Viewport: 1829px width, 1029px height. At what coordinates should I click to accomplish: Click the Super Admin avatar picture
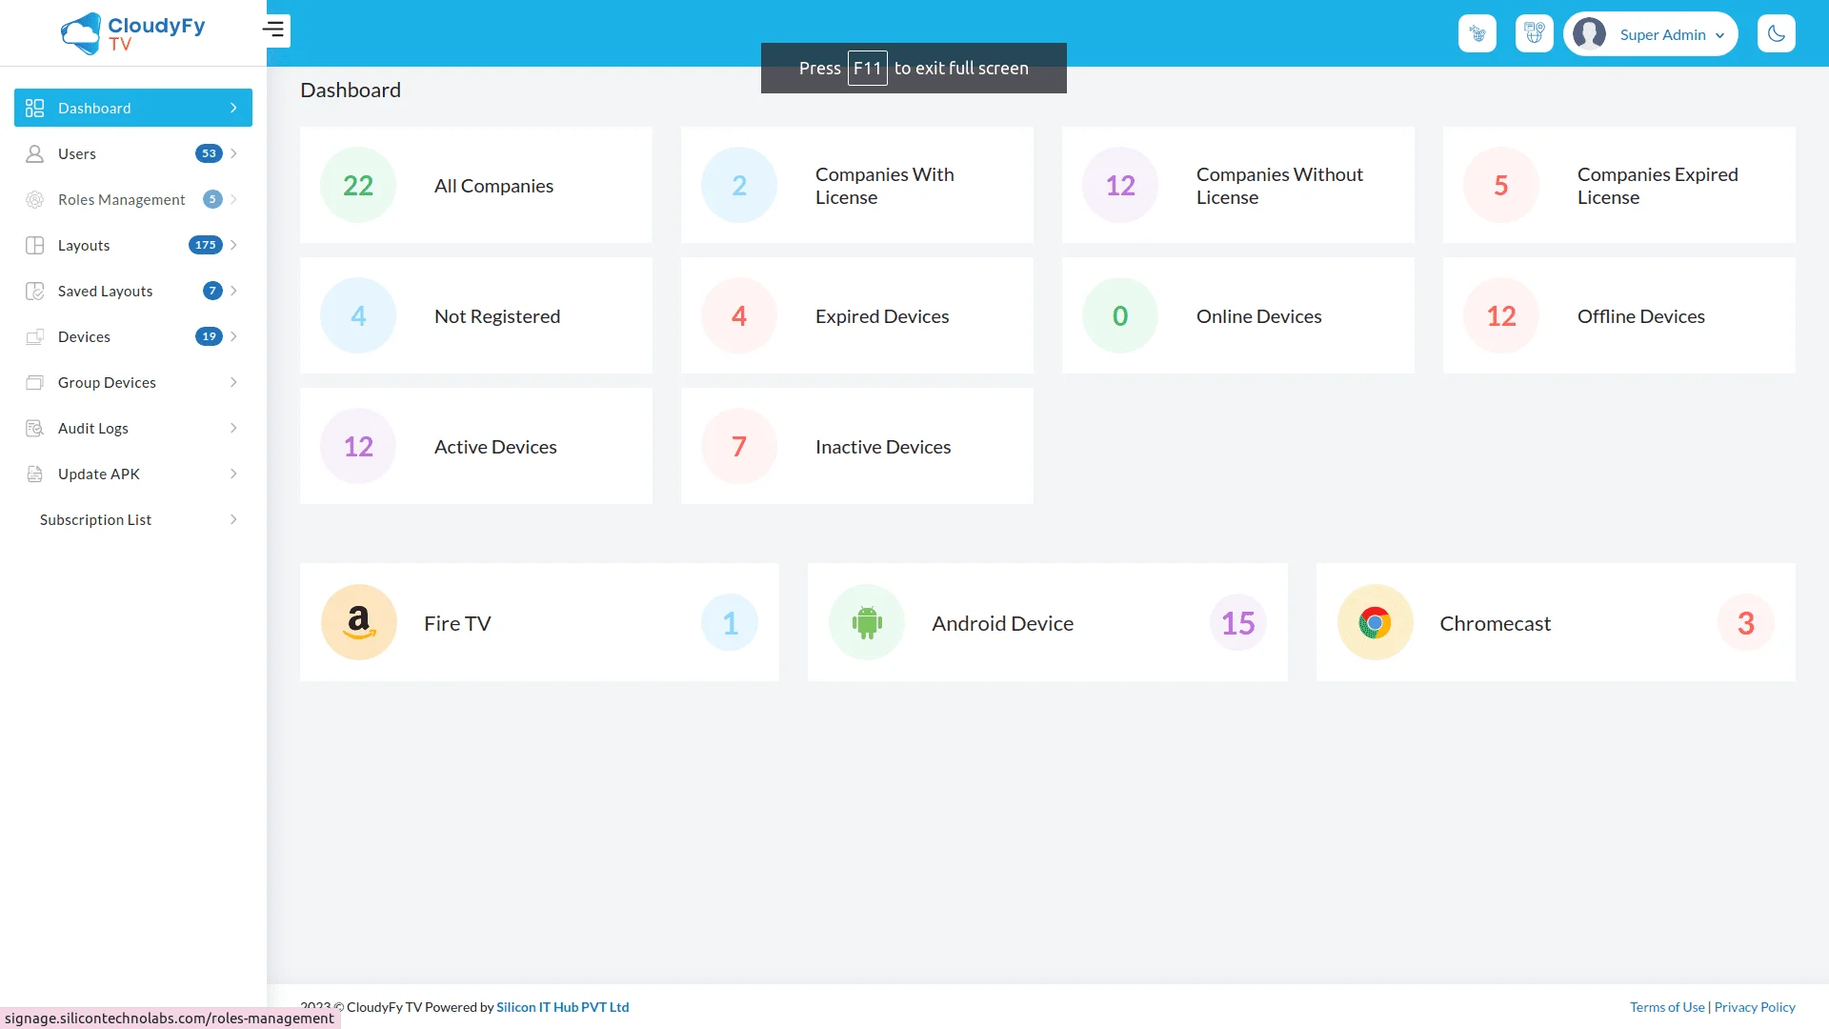click(1589, 34)
